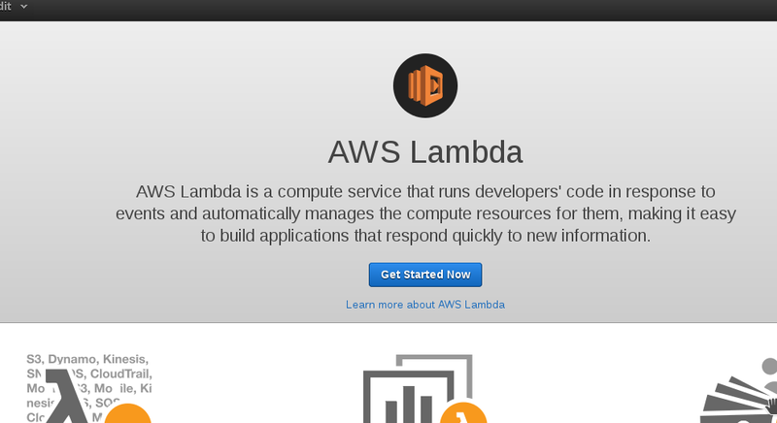Click the large gray lambda symbol icon

(x=67, y=396)
